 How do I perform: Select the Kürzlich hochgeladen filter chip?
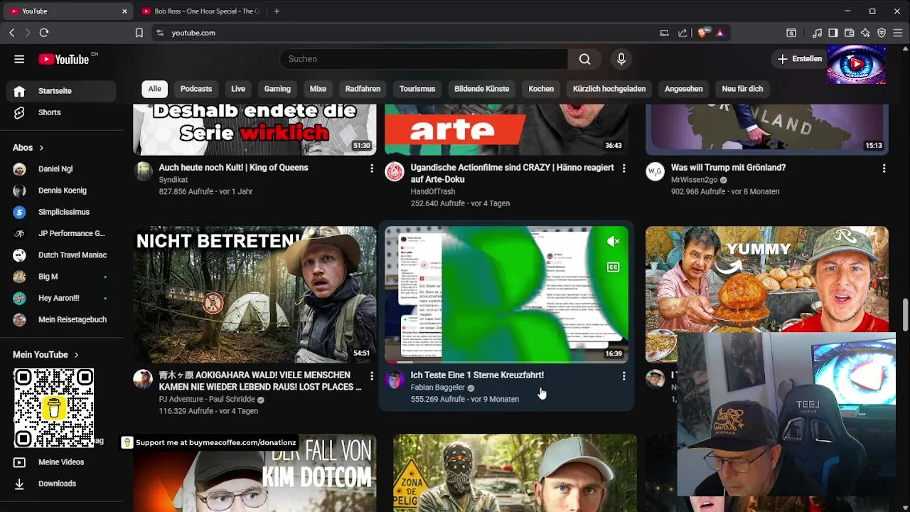click(609, 89)
